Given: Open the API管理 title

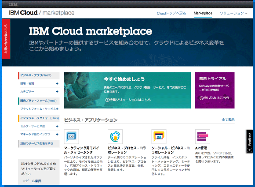Looking at the screenshot, I should click(x=201, y=148).
